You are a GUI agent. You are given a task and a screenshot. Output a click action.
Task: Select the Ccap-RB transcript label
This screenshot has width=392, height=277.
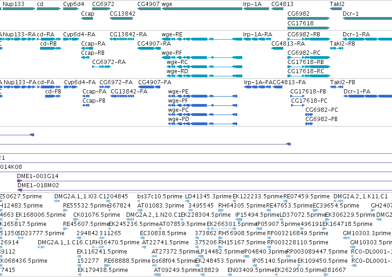pyautogui.click(x=93, y=53)
